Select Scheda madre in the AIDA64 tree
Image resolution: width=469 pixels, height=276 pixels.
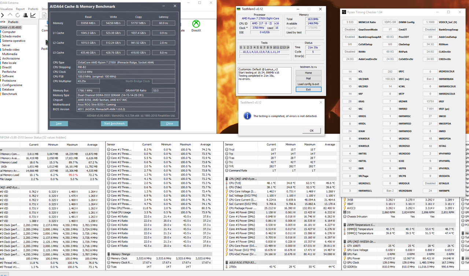coord(11,36)
